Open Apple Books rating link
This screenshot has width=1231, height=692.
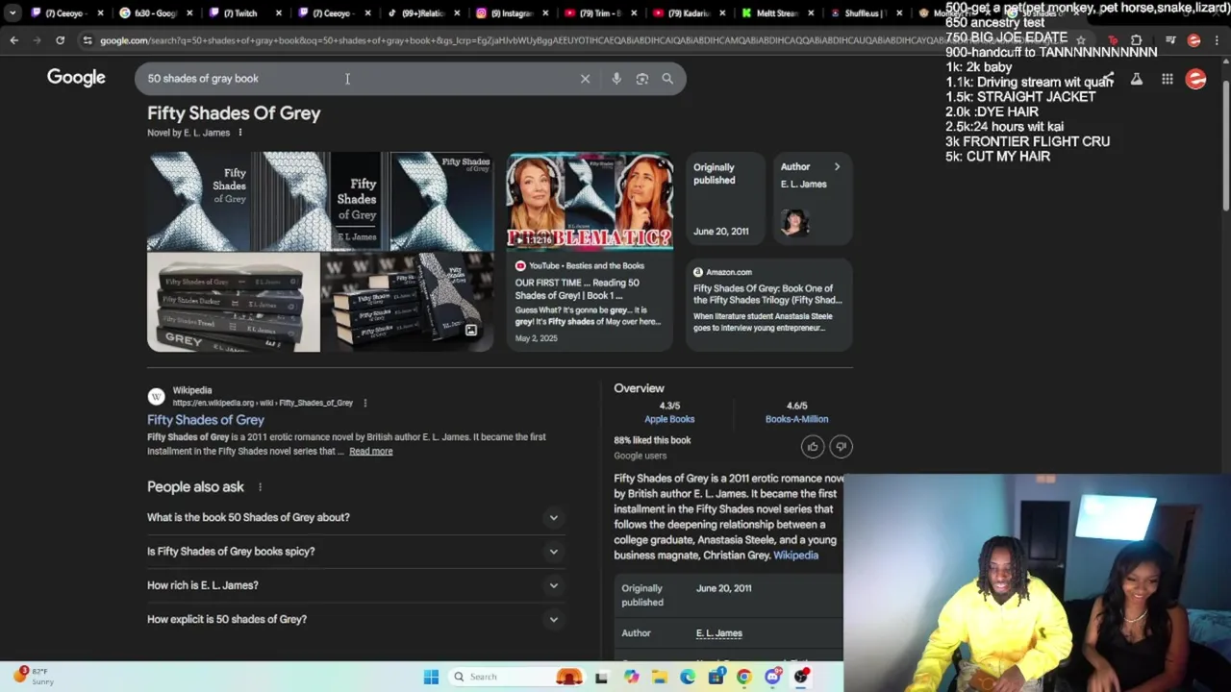[669, 419]
